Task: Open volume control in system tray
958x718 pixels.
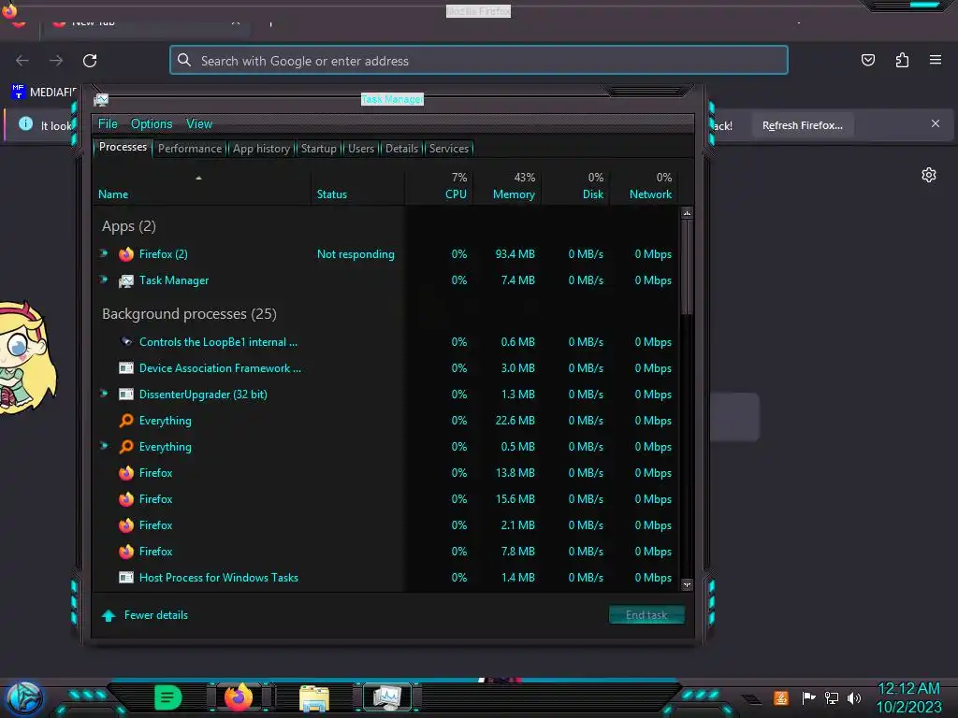Action: pyautogui.click(x=854, y=697)
